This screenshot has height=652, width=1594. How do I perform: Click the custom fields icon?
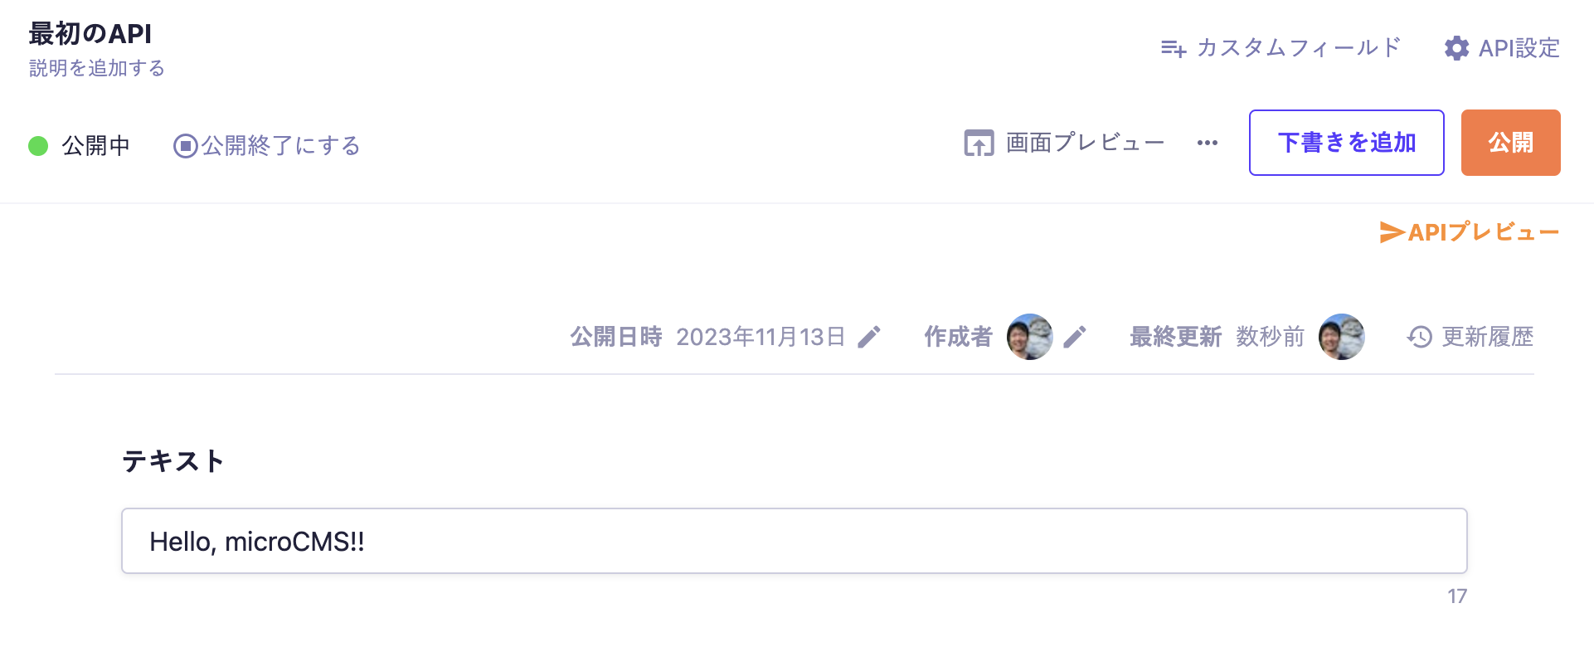pos(1173,48)
